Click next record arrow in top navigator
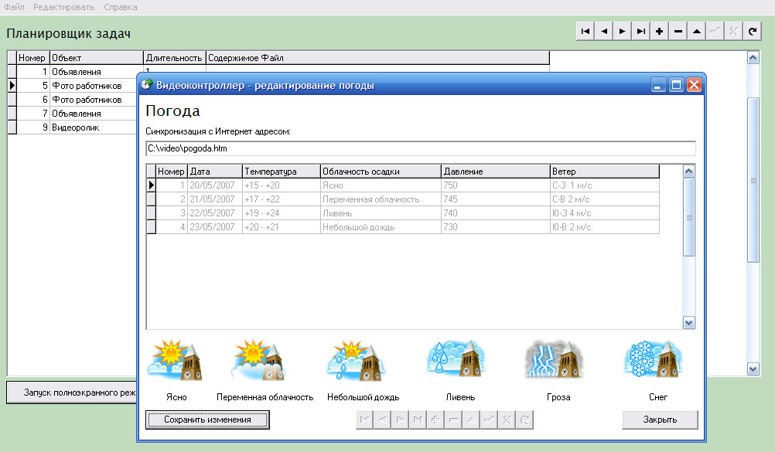Viewport: 775px width, 452px height. 623,32
